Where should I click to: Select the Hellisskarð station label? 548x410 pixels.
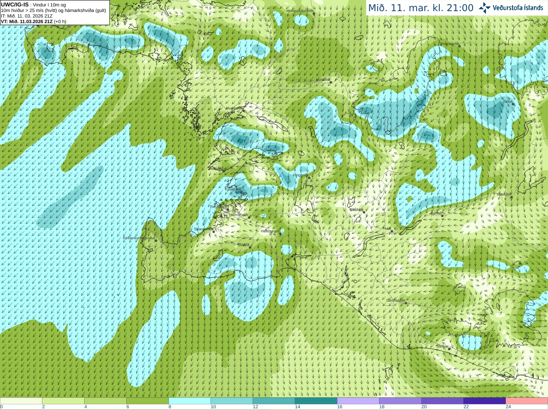(270, 231)
